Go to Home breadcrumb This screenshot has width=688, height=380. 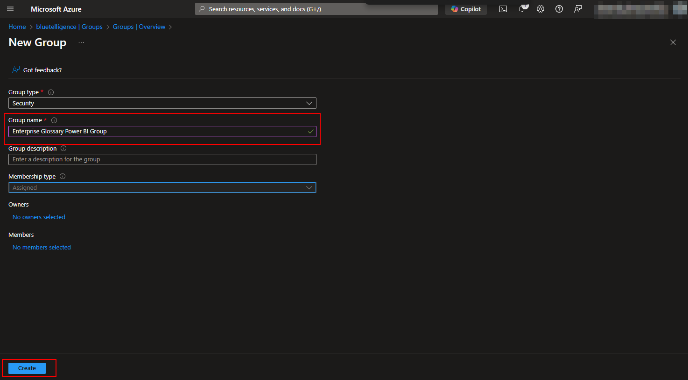[x=17, y=27]
